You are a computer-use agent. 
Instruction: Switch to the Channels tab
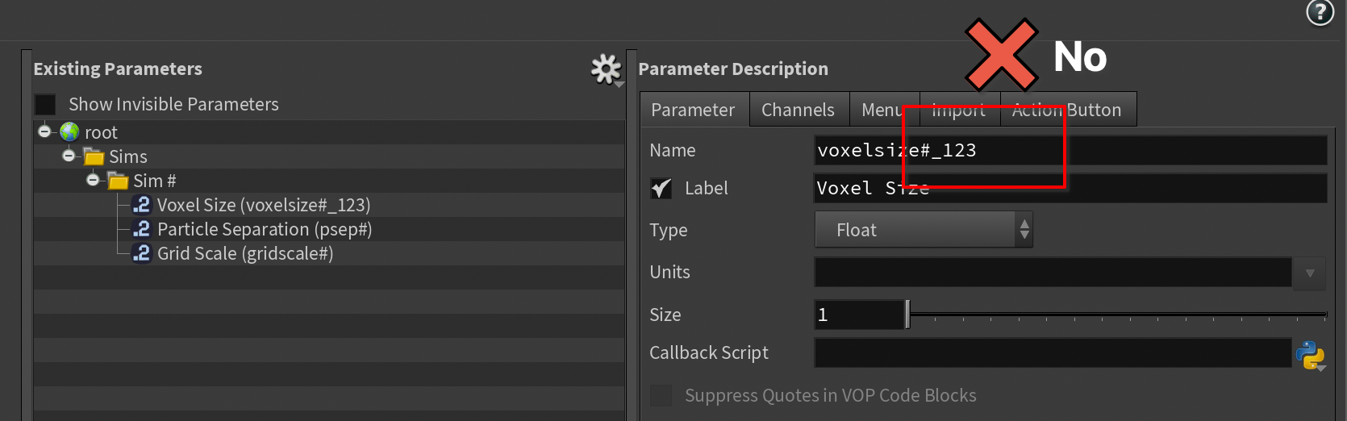798,110
